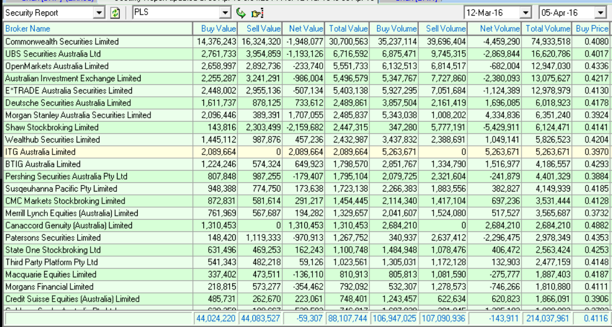Viewport: 612px width, 327px height.
Task: Click the green arrow go icon
Action: [241, 13]
